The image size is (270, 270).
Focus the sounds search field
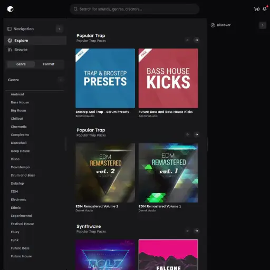tap(134, 9)
